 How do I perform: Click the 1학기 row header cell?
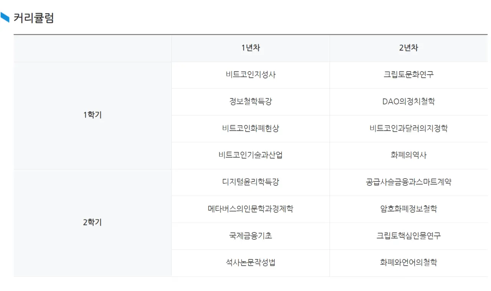tap(92, 115)
